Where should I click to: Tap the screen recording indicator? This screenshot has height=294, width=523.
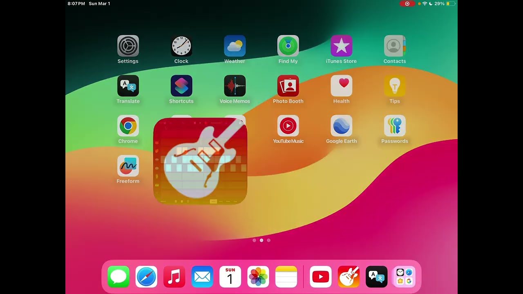407,4
